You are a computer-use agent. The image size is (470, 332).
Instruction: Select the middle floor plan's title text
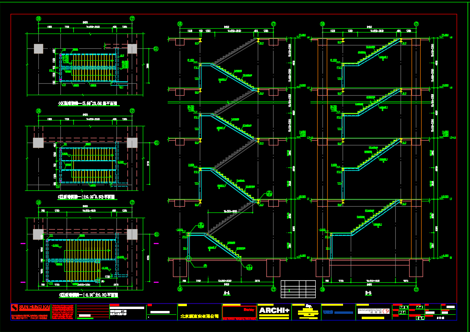click(x=88, y=197)
